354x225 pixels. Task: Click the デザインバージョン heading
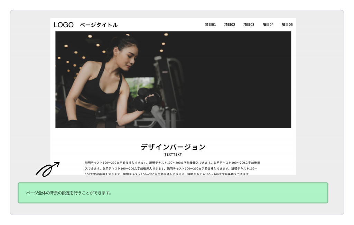click(x=173, y=147)
